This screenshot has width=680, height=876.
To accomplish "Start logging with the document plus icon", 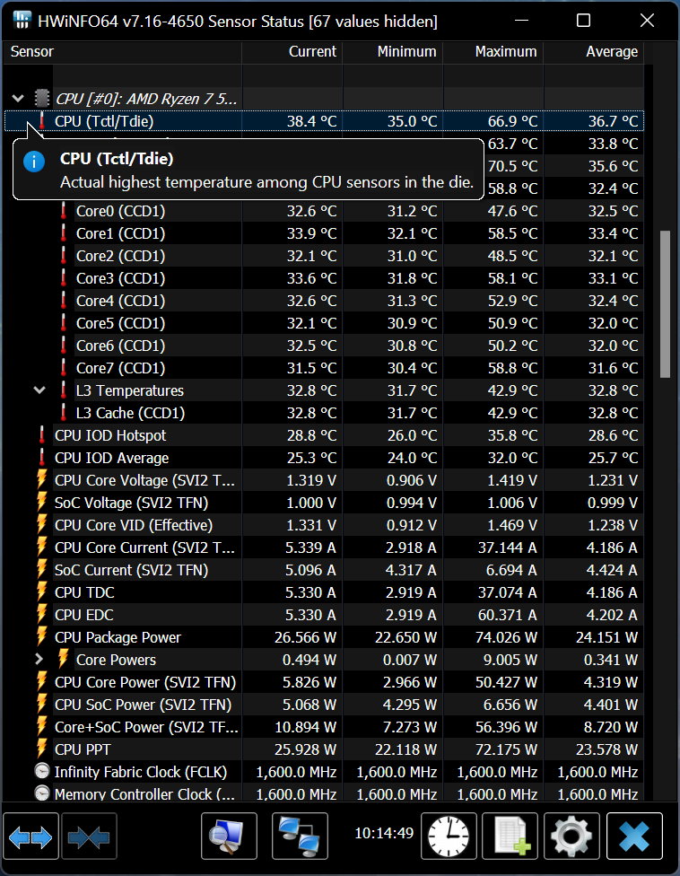I will pos(510,837).
